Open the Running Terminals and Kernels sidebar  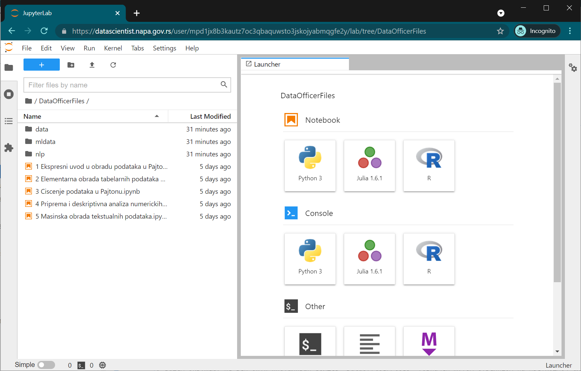[9, 94]
